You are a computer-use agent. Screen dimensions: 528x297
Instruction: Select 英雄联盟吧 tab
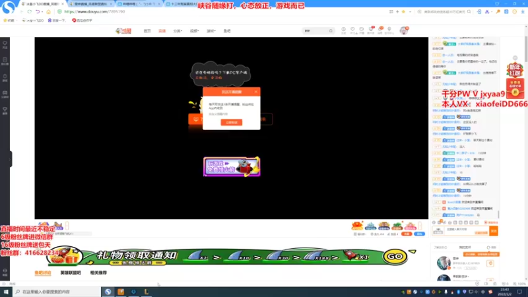71,273
